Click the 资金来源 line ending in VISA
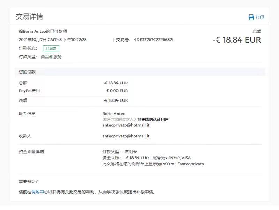The image size is (279, 210). click(x=146, y=158)
